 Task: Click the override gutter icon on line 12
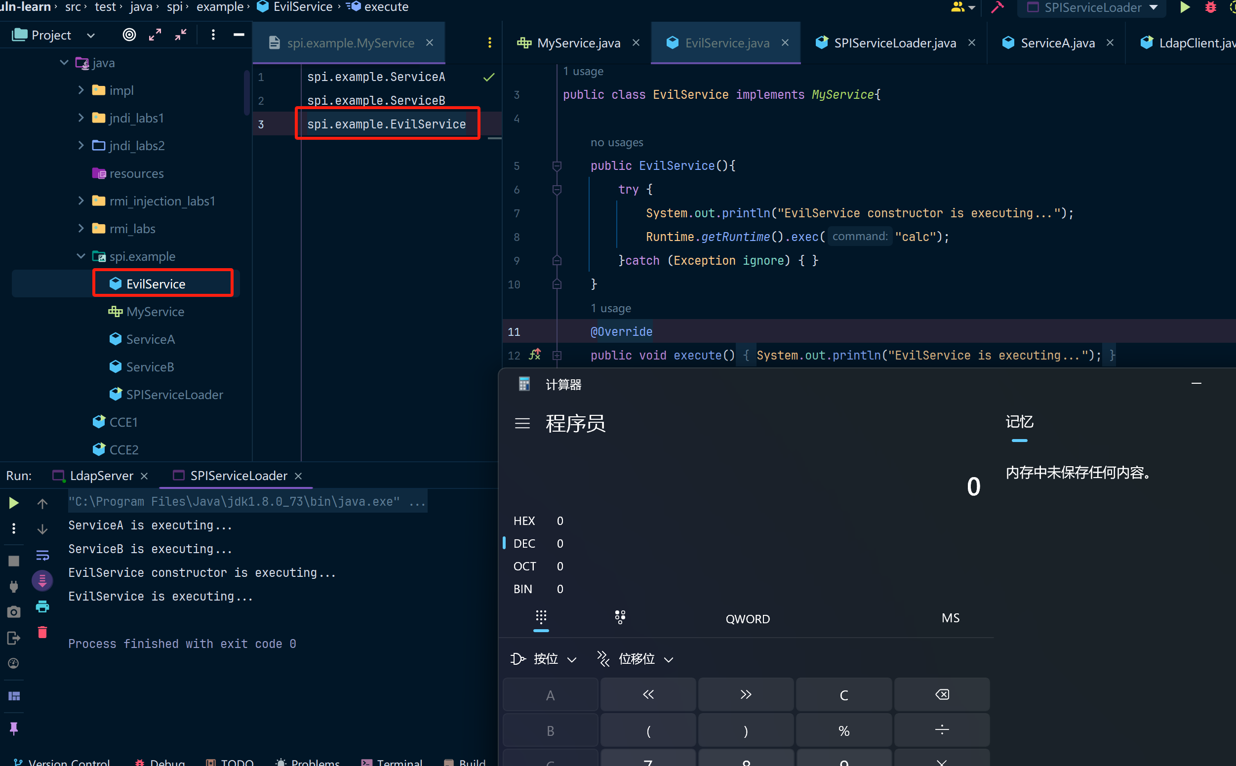535,355
